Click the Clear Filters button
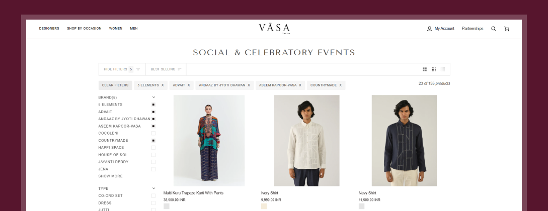The width and height of the screenshot is (548, 211). (115, 85)
